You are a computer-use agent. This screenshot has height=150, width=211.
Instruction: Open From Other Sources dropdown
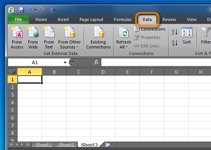(69, 38)
